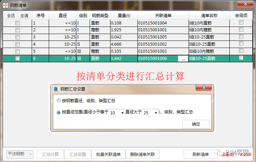Click the 级别 column header
256x162 pixels.
83,16
